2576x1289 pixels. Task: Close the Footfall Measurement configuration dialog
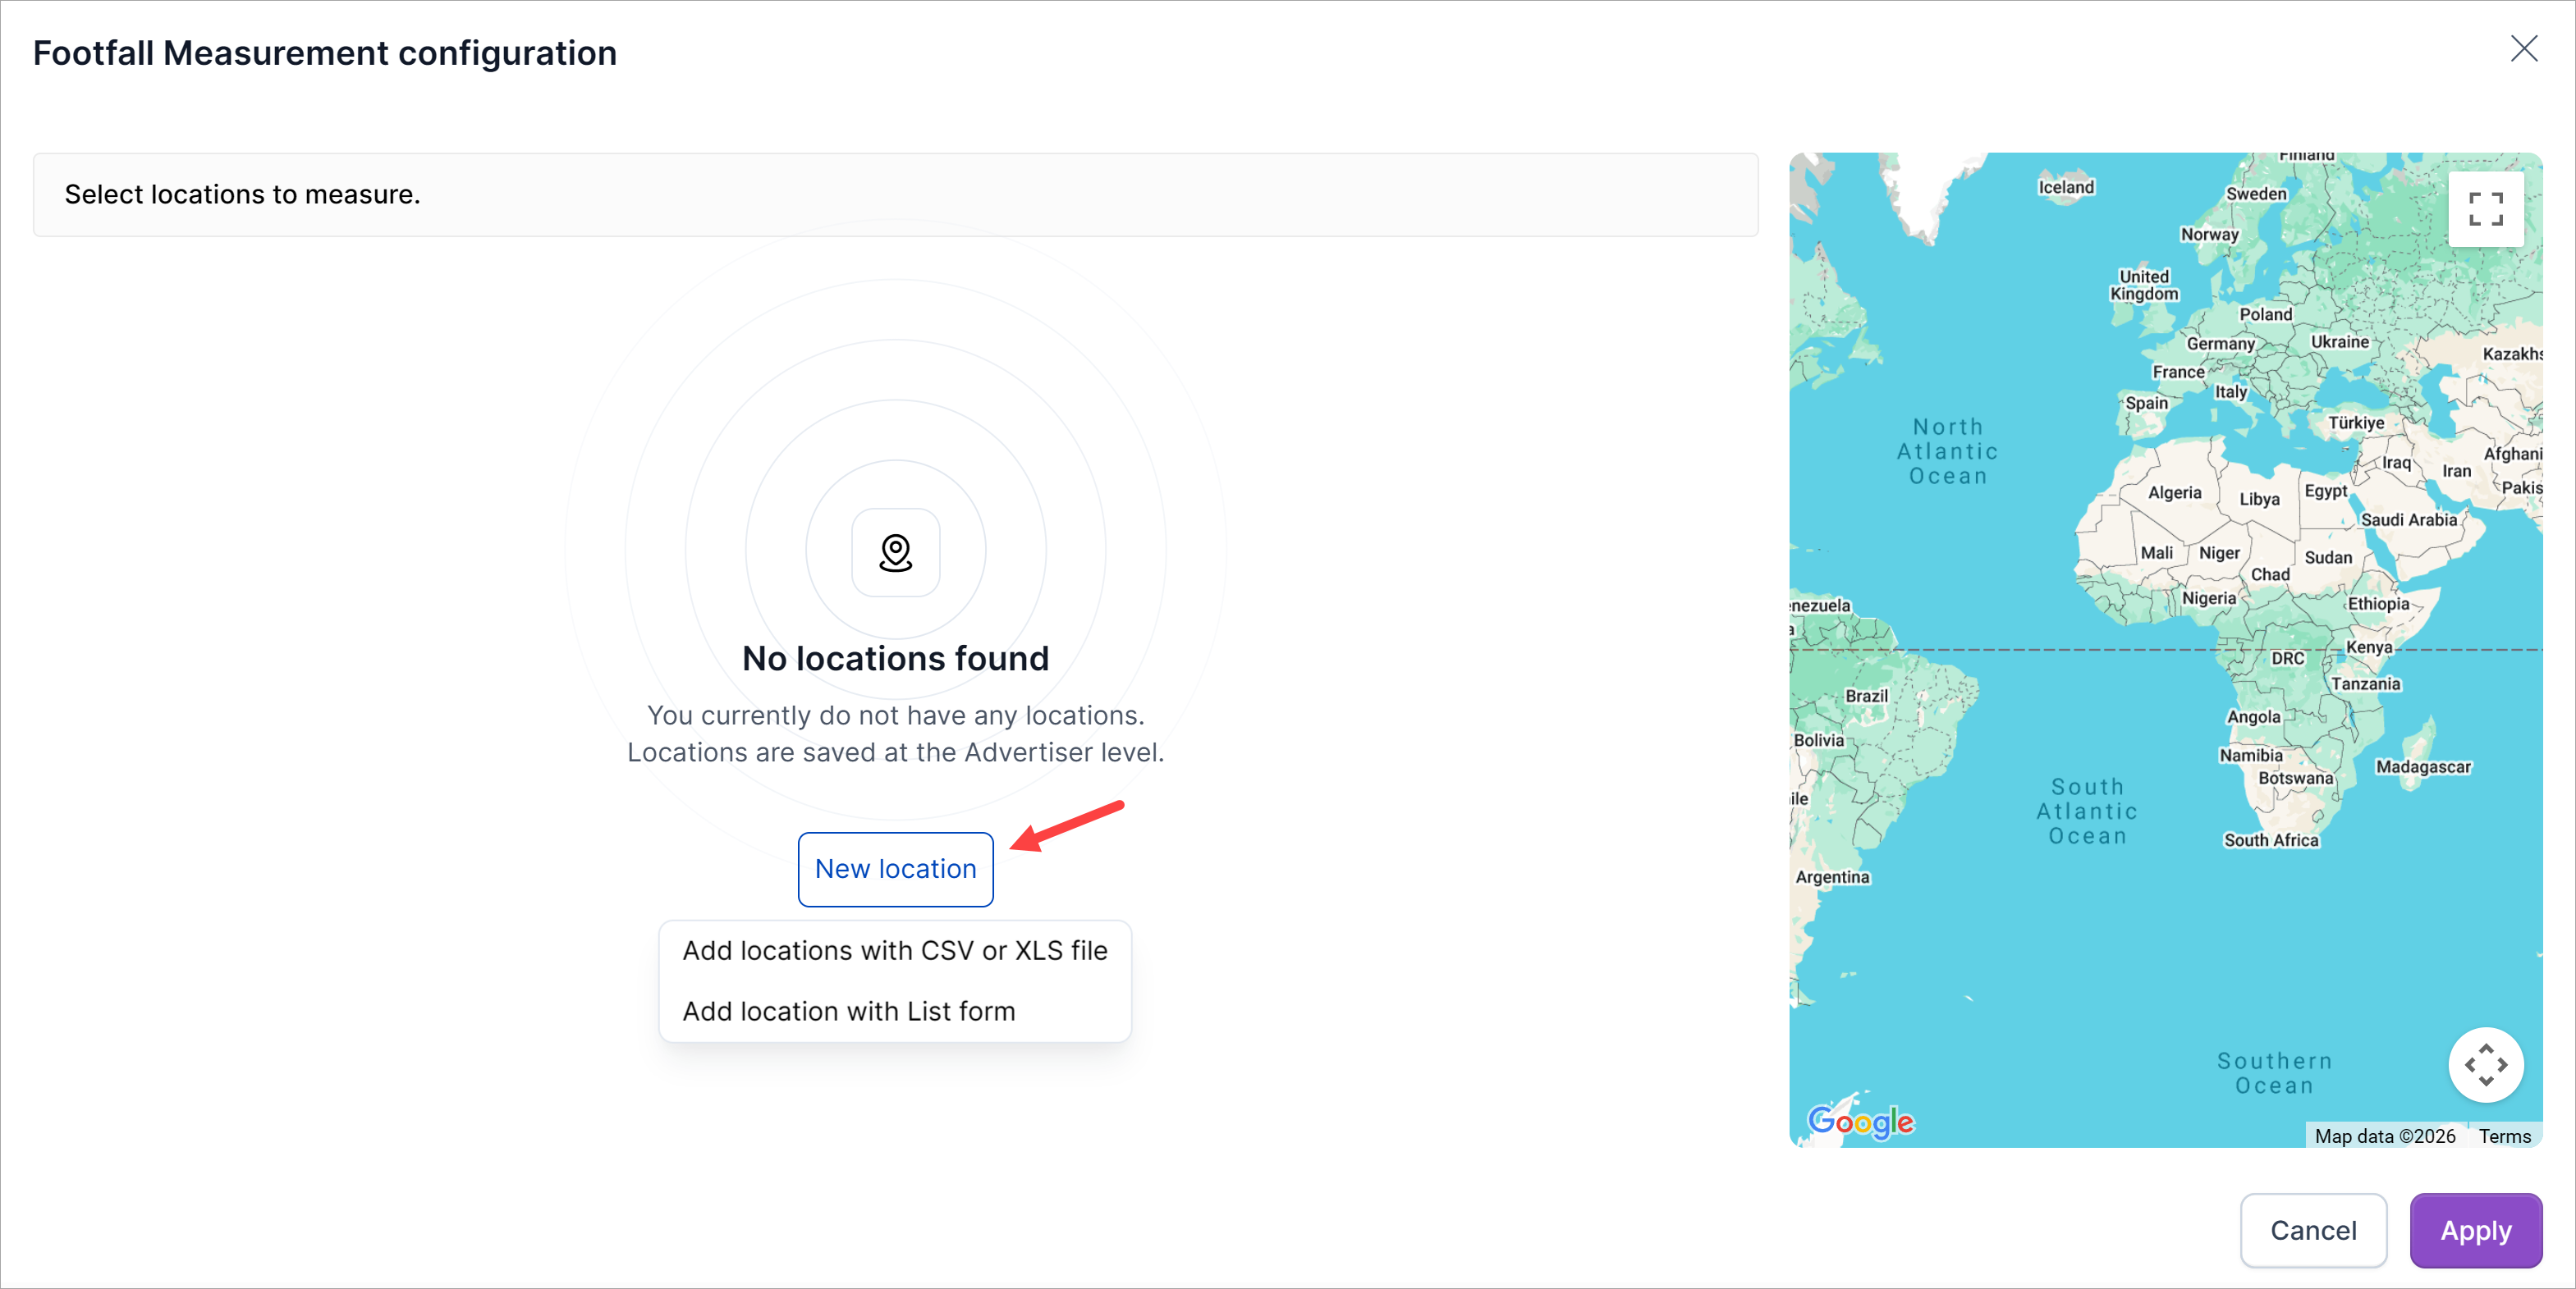(2523, 49)
